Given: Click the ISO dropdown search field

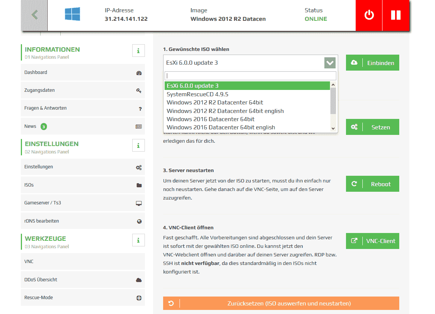Looking at the screenshot, I should tap(250, 75).
